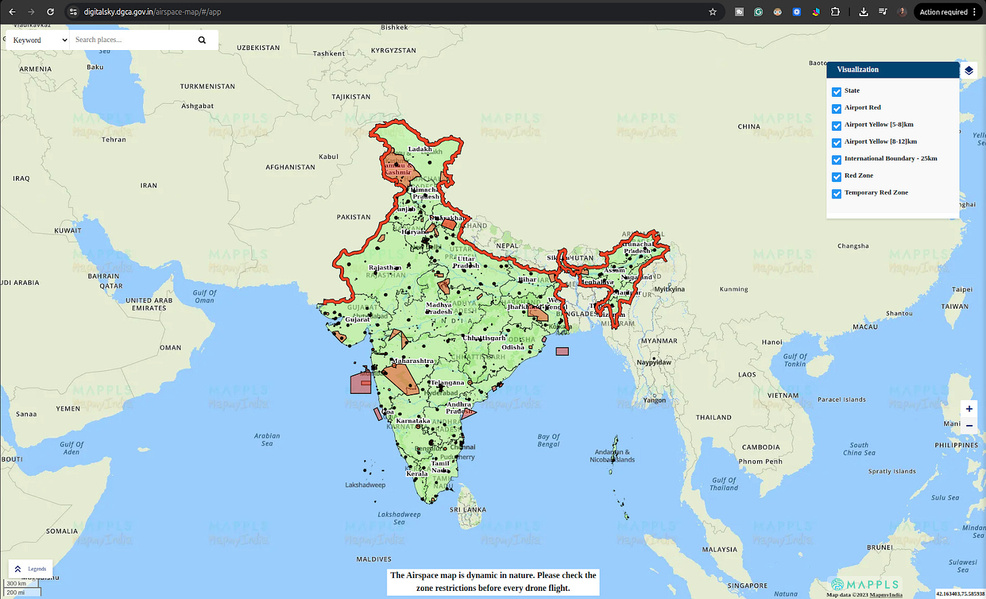
Task: Toggle Airport Yellow [8-12]km checkbox
Action: point(837,142)
